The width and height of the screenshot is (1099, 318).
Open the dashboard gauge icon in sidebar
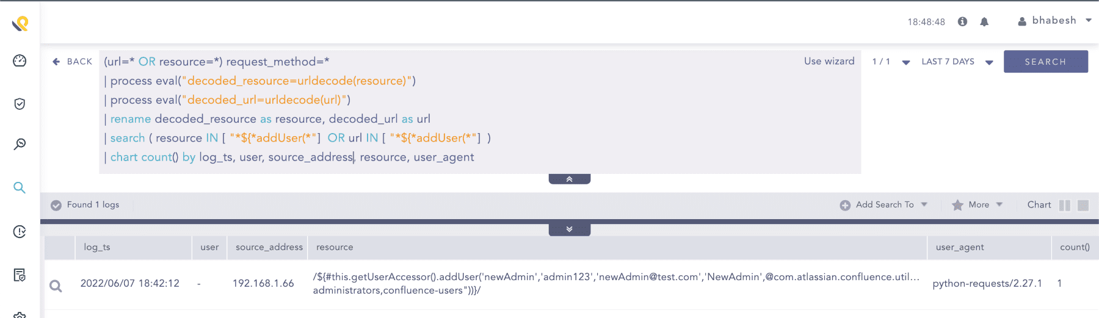coord(20,60)
